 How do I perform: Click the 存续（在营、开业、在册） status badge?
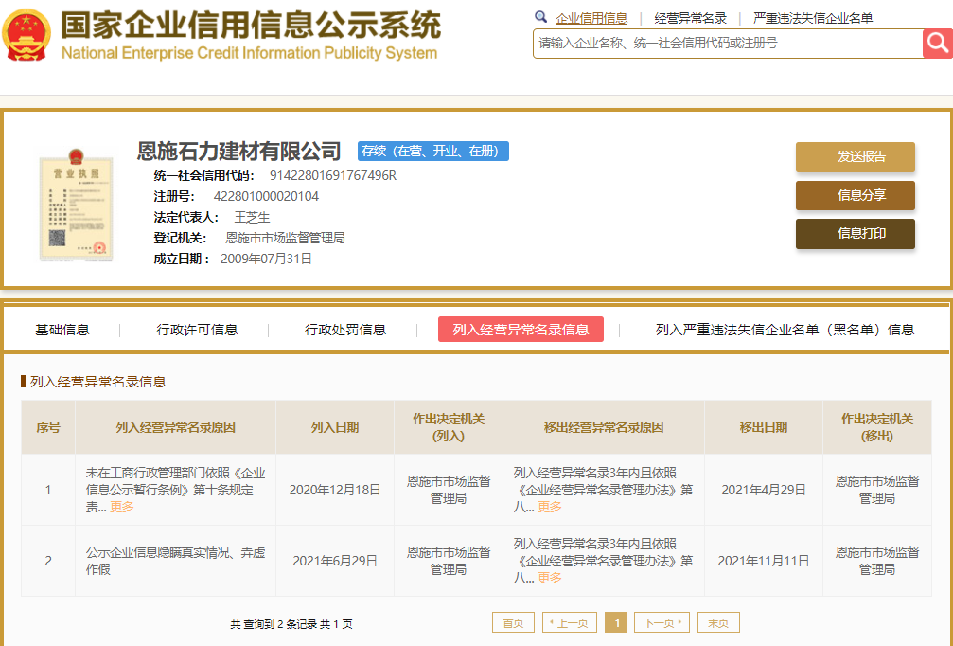tap(433, 151)
